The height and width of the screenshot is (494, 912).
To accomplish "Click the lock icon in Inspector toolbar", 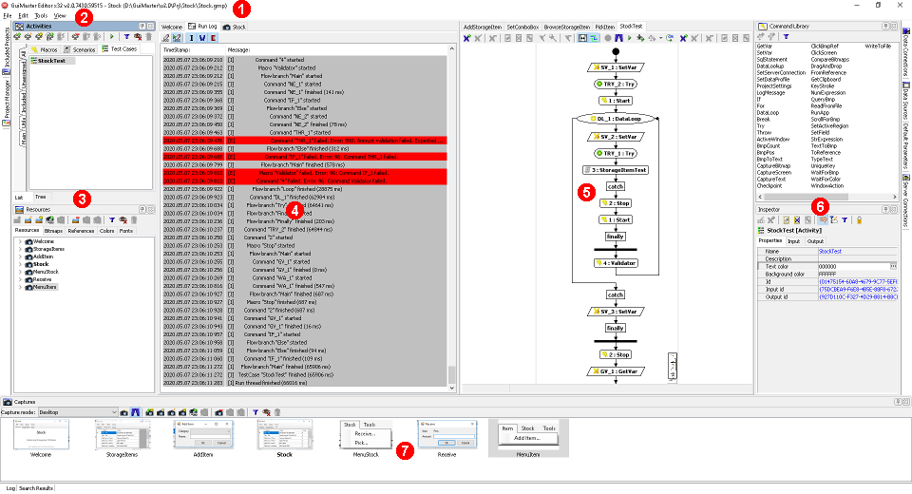I will [859, 219].
